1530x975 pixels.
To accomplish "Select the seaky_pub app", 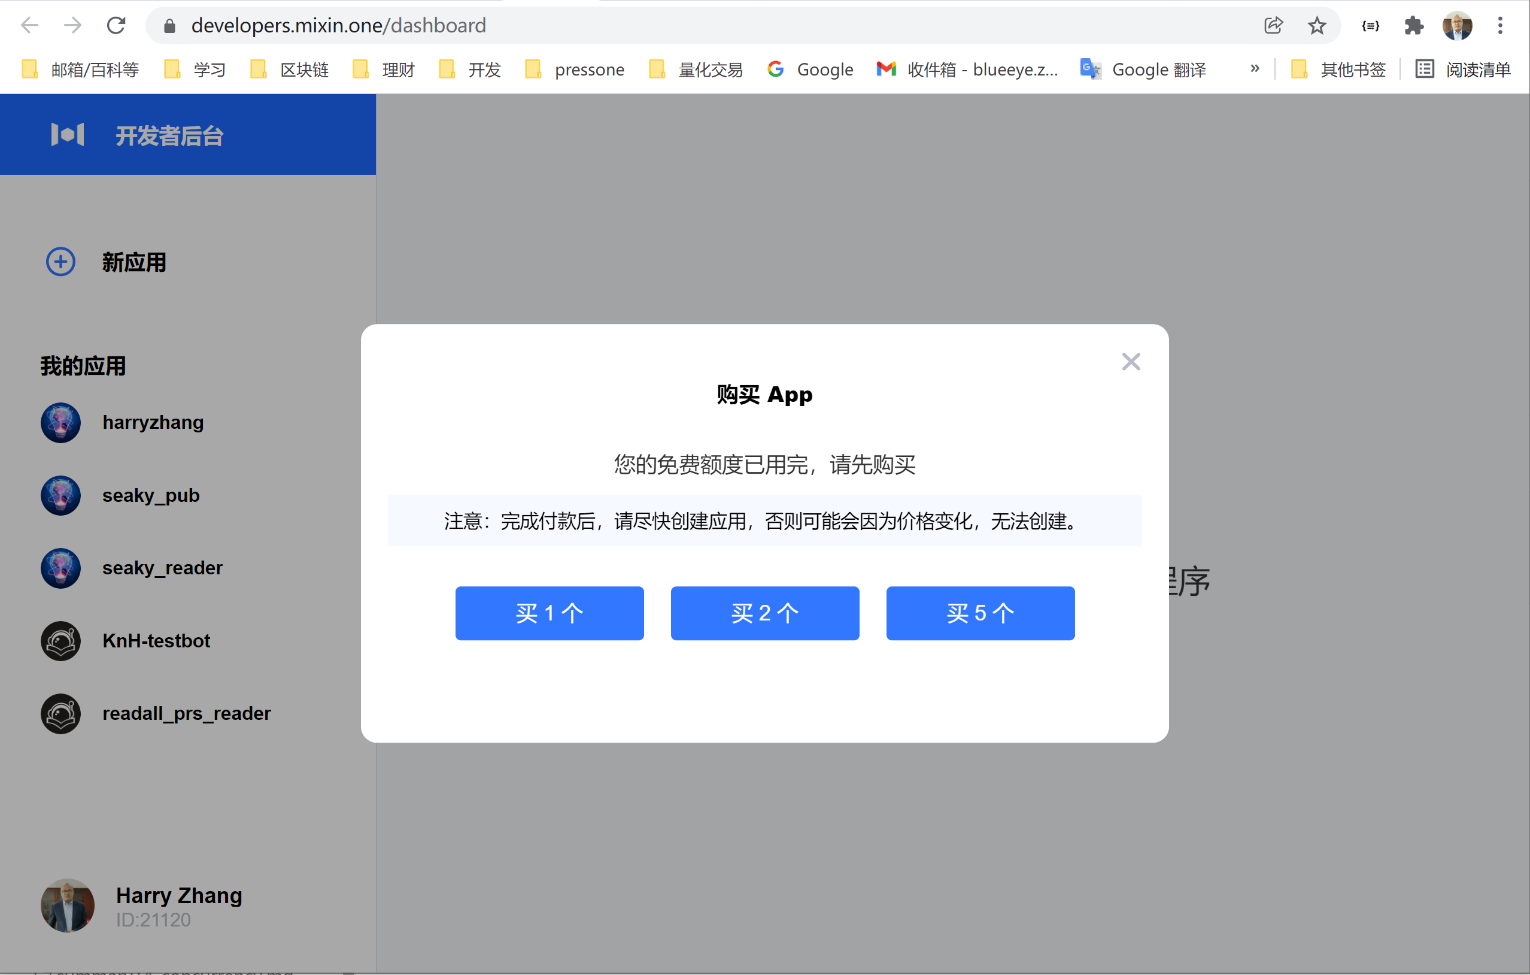I will (151, 495).
